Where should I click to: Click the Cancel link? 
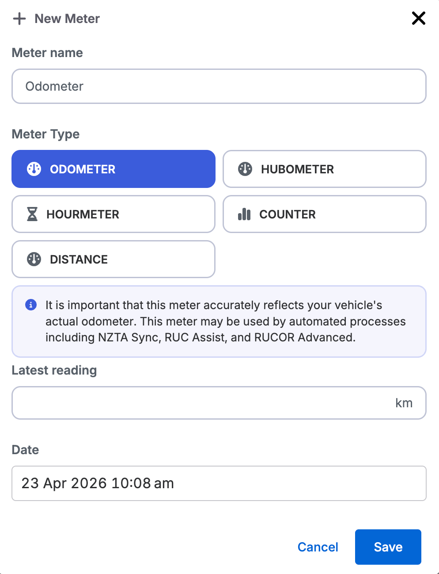pos(318,547)
